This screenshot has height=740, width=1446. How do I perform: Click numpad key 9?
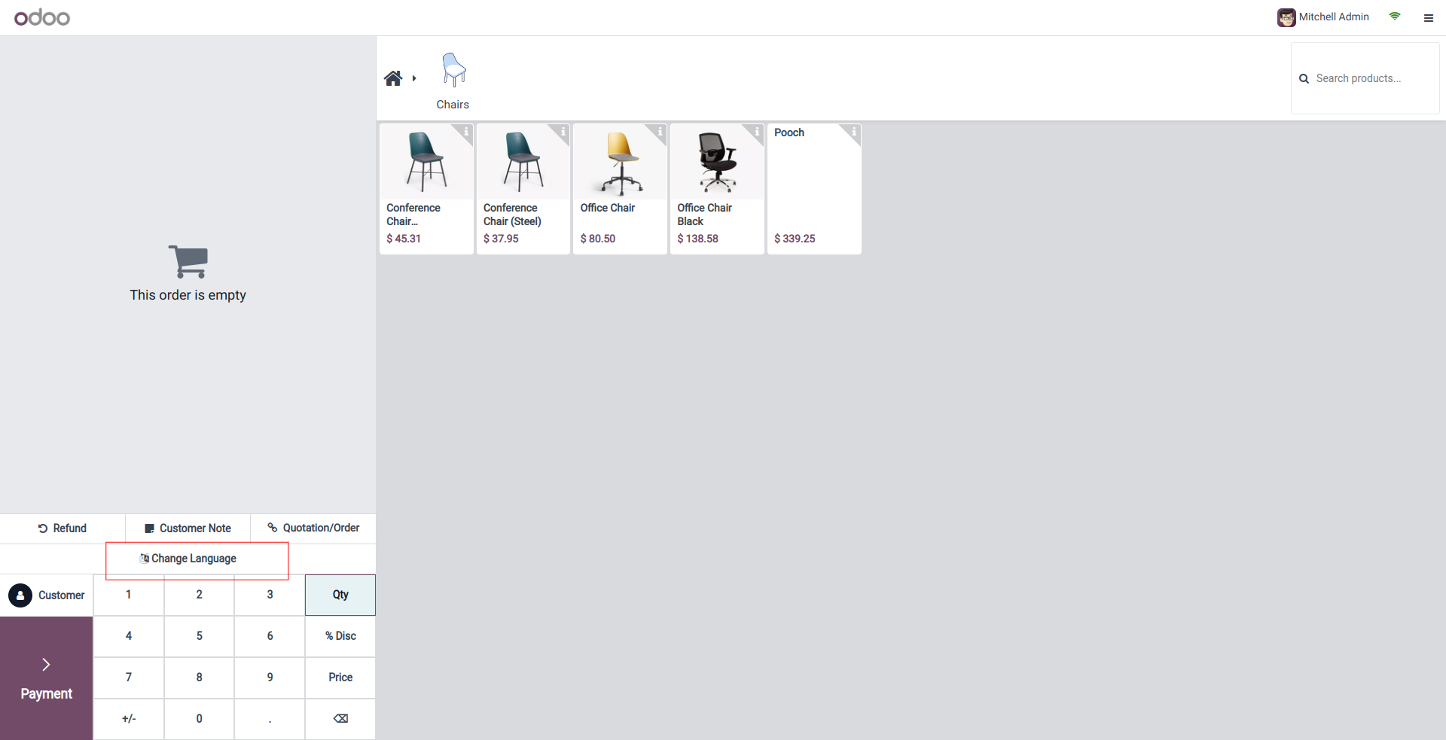[270, 678]
